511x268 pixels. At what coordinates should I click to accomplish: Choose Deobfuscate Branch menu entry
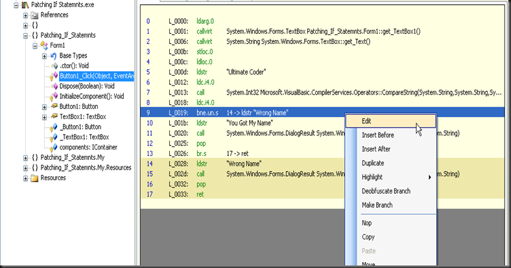tap(386, 191)
